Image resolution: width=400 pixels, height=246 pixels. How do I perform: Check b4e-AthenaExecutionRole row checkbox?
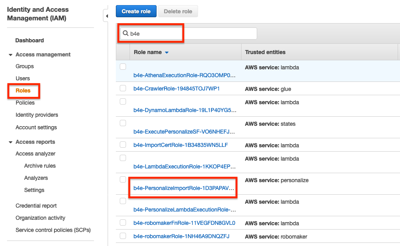click(x=123, y=67)
